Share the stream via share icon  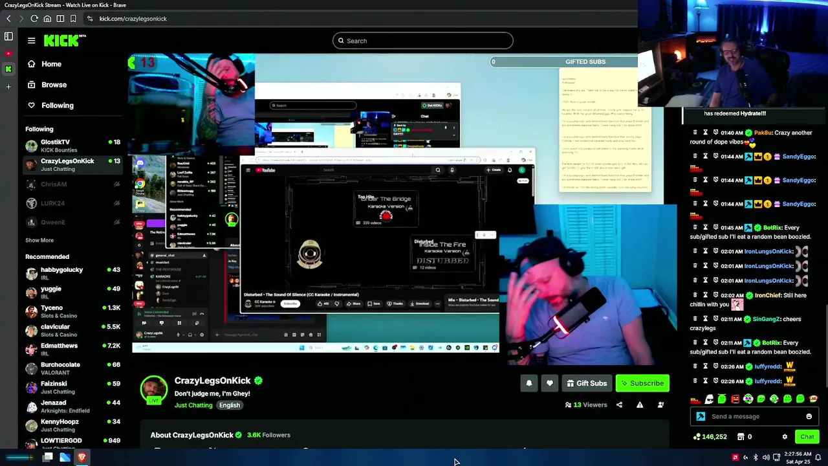[619, 405]
